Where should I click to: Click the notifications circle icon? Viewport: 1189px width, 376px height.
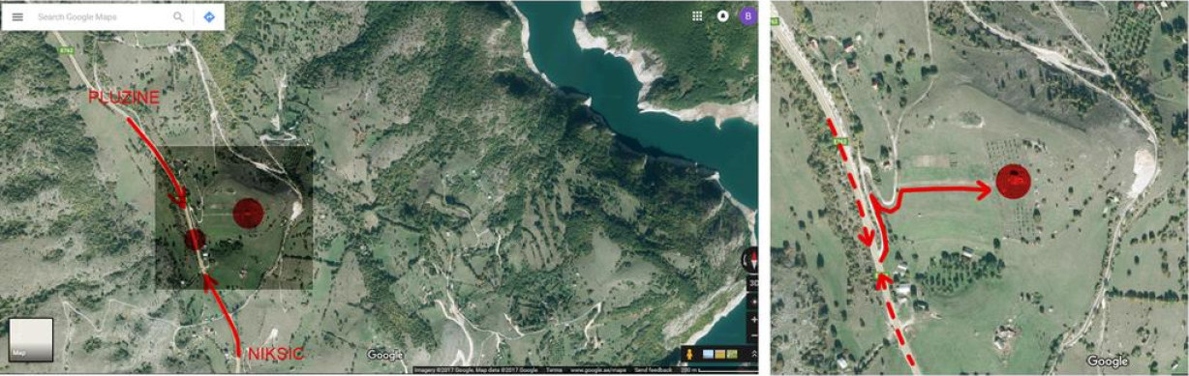coord(722,16)
